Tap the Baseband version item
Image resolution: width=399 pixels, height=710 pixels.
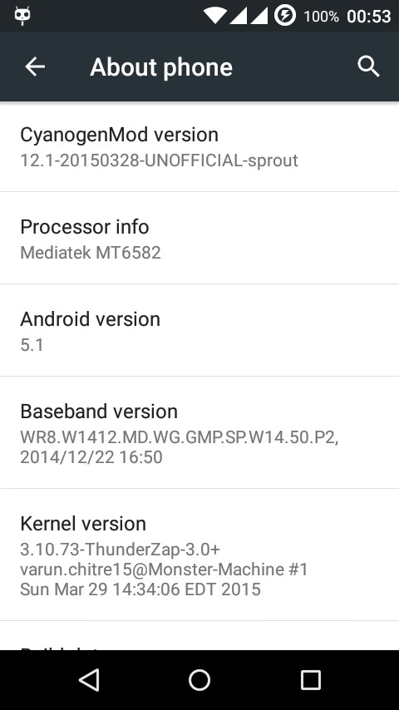199,432
